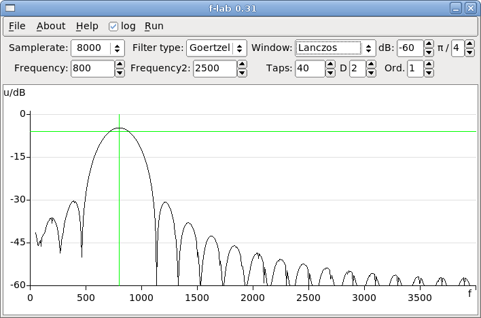
Task: Click the Frequency2 2500 input field
Action: pos(215,68)
